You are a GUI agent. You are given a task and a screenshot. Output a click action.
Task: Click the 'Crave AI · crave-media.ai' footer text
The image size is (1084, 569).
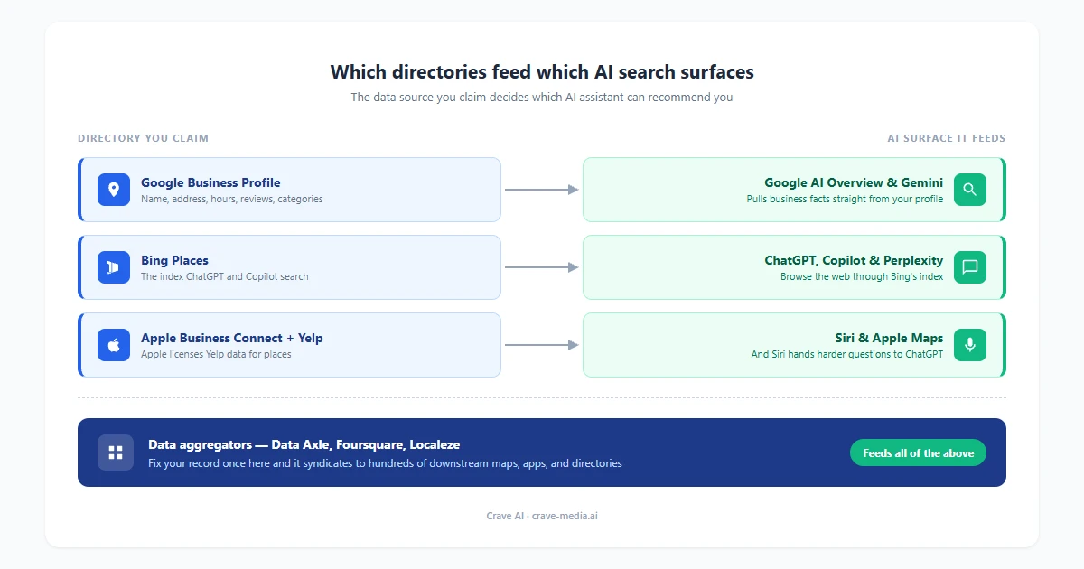point(542,516)
